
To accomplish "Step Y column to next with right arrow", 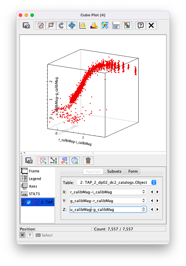I will 157,201.
